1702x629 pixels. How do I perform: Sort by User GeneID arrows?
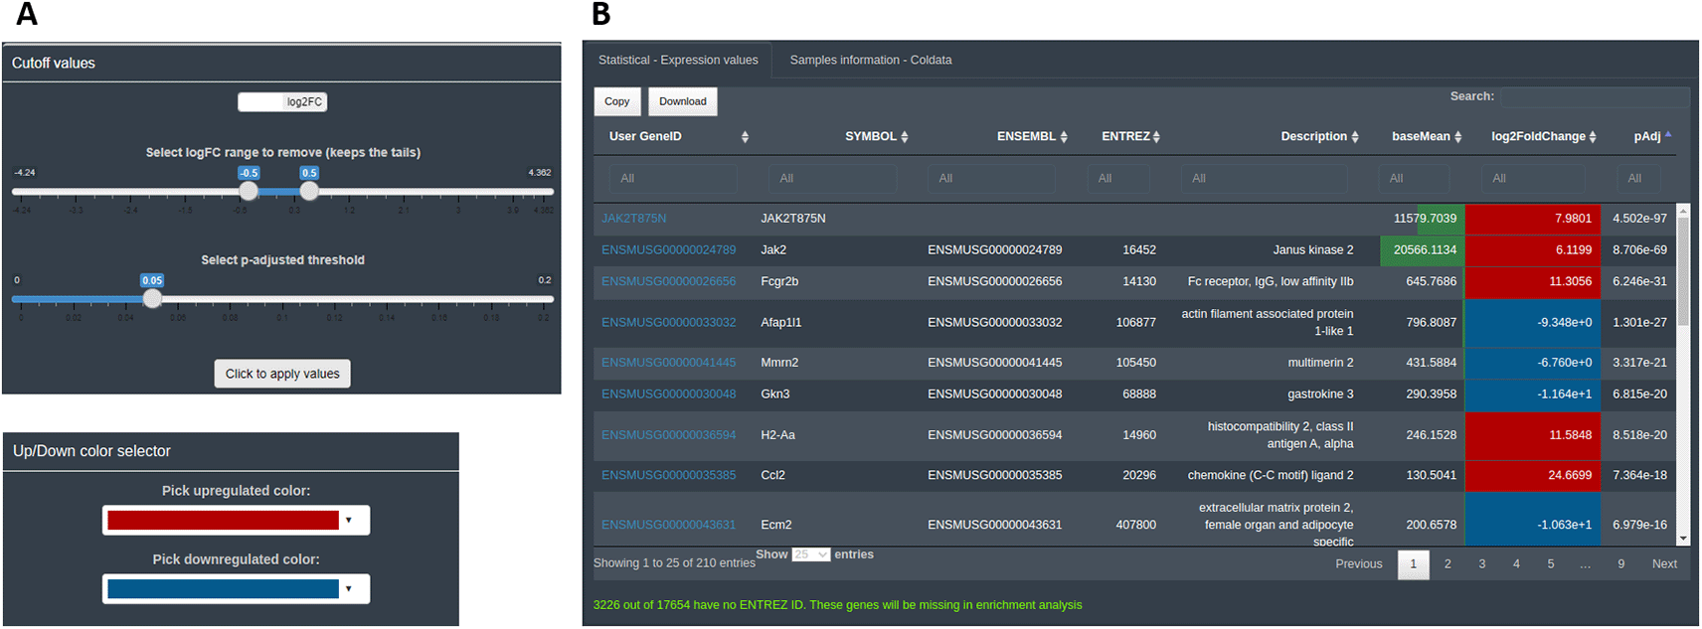tap(745, 137)
